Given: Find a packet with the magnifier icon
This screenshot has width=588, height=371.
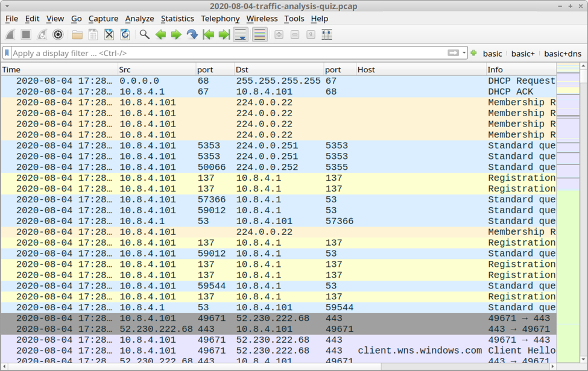Looking at the screenshot, I should pos(144,35).
